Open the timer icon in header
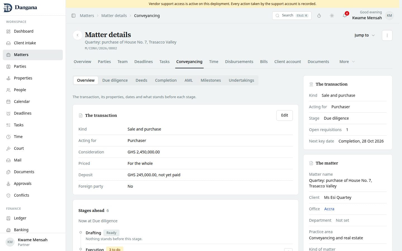Image resolution: width=402 pixels, height=251 pixels. click(x=319, y=16)
